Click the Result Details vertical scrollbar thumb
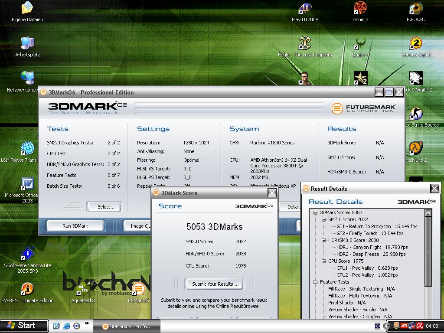The image size is (444, 333). (x=428, y=251)
